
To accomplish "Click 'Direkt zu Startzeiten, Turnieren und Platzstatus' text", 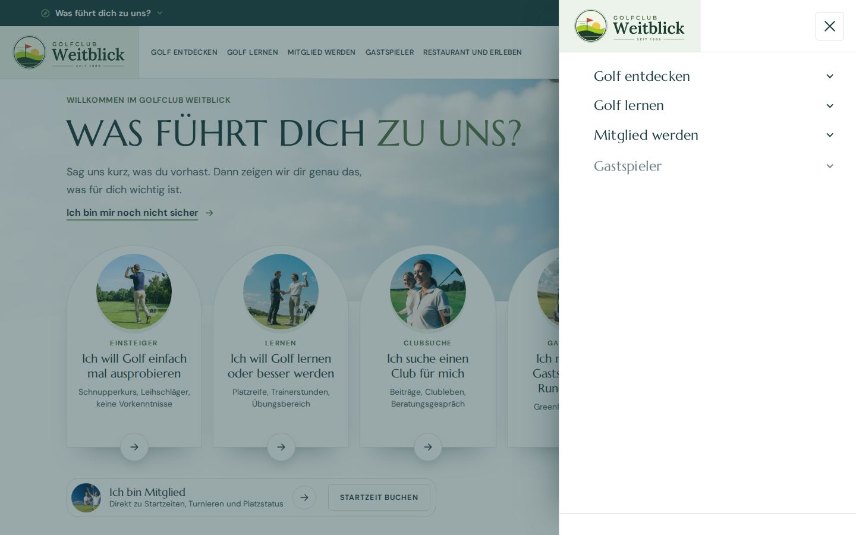I will pyautogui.click(x=196, y=504).
